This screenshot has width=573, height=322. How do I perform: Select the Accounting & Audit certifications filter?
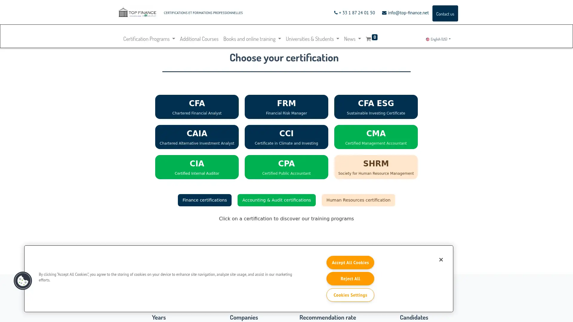[276, 200]
